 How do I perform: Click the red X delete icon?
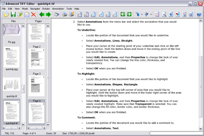click(34, 14)
